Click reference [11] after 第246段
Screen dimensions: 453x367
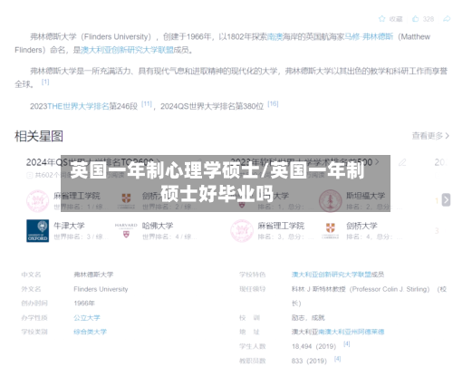pyautogui.click(x=147, y=104)
